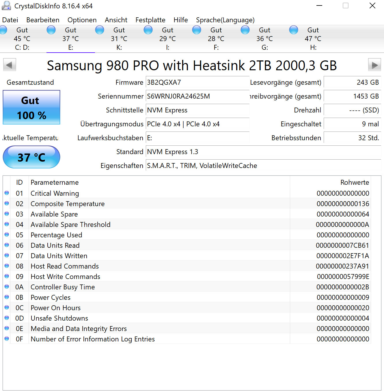Select the Power Cycles parameter name
Image resolution: width=384 pixels, height=392 pixels.
coord(51,297)
